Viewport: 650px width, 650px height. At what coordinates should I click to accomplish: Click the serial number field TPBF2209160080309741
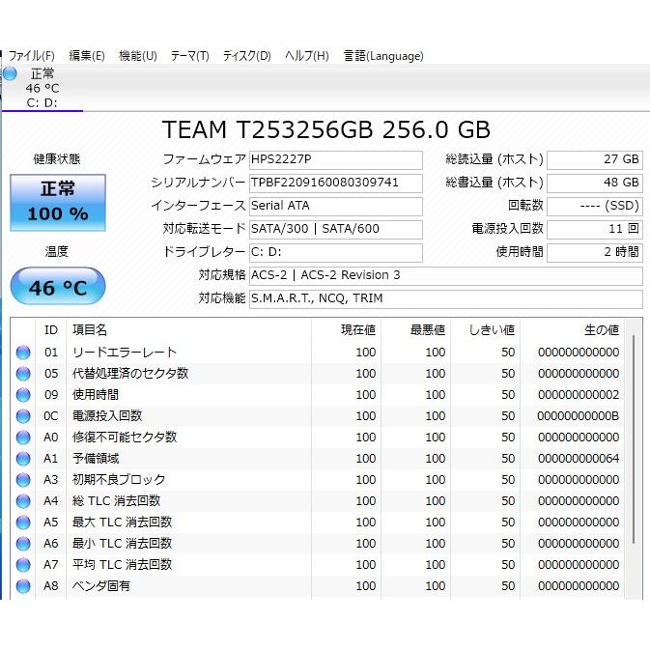point(336,184)
